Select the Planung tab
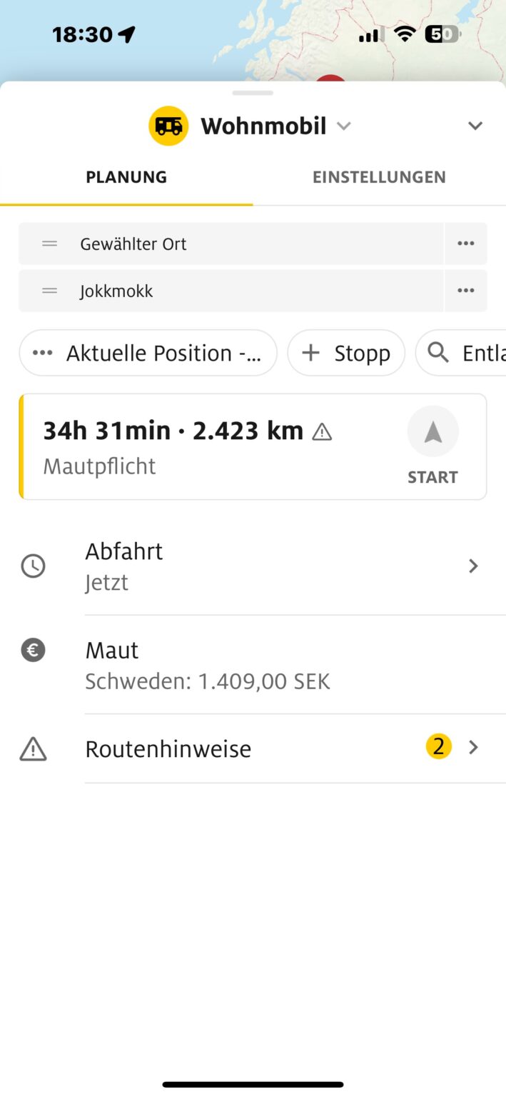The image size is (506, 1097). tap(126, 177)
